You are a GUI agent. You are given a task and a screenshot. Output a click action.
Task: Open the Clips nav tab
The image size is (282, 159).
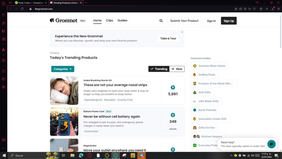pyautogui.click(x=110, y=21)
